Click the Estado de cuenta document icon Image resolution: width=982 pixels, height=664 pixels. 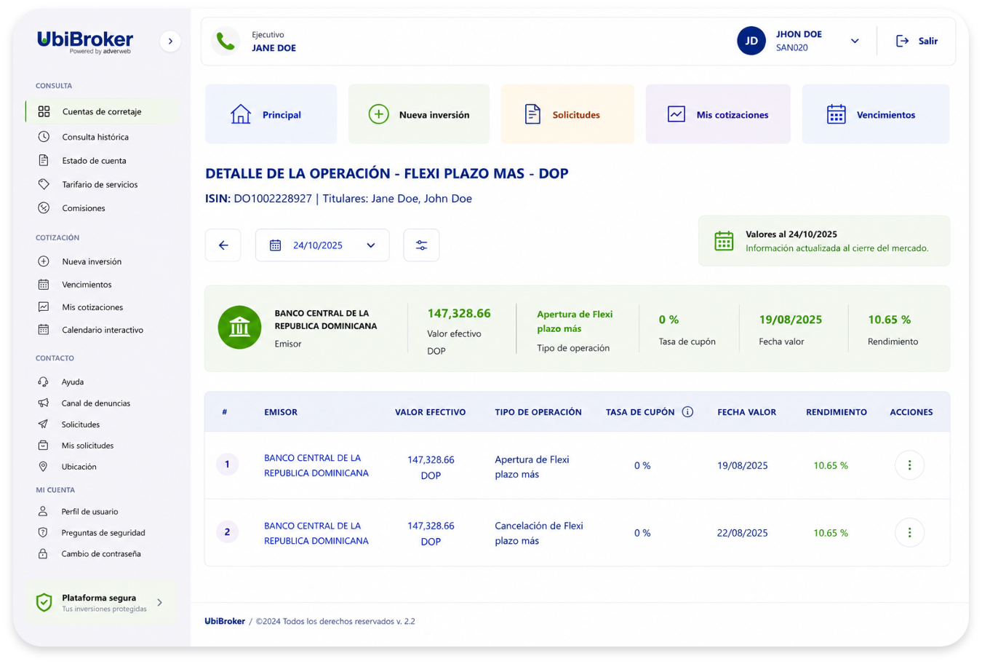click(x=44, y=160)
